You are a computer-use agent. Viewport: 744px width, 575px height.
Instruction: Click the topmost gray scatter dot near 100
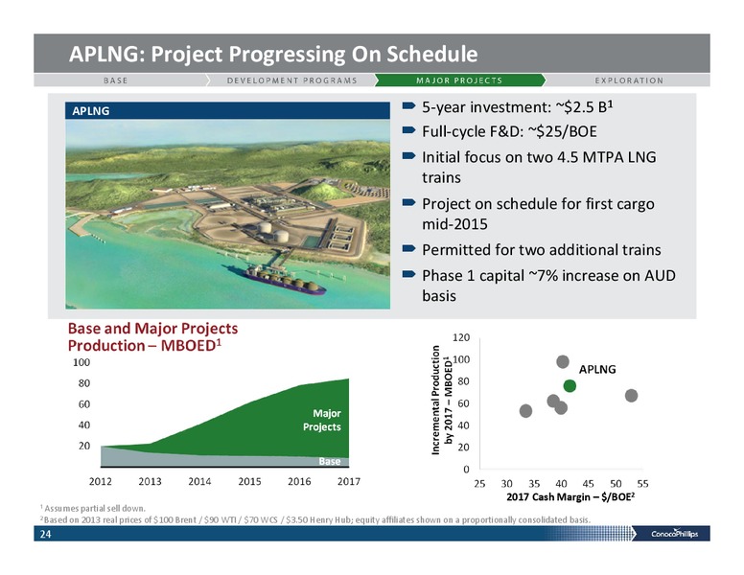[562, 362]
